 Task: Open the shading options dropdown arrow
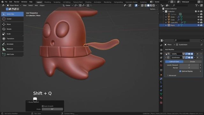click(156, 5)
